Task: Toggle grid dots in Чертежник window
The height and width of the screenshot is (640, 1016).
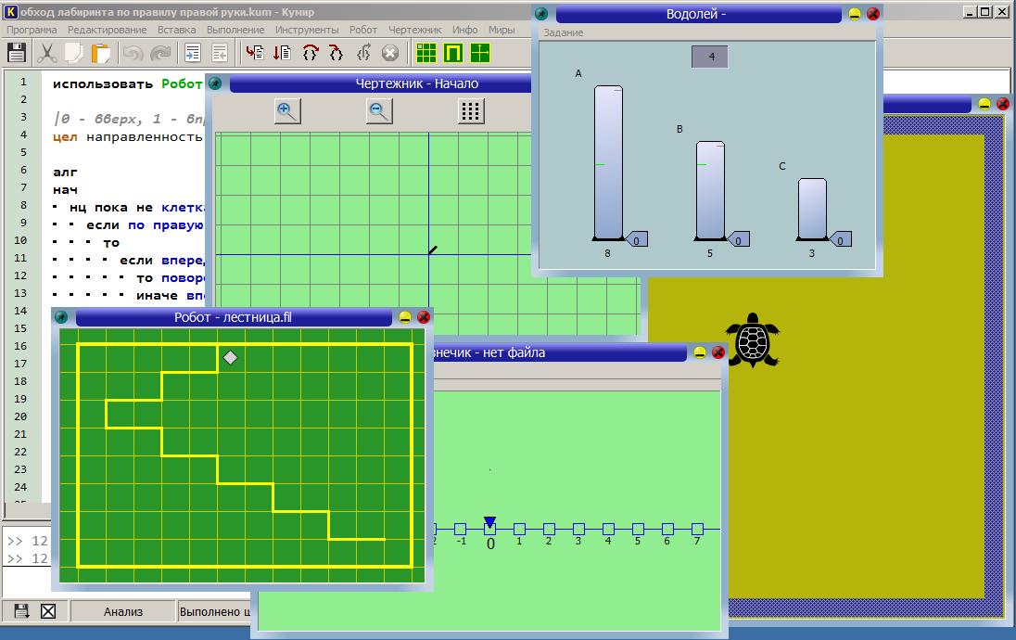Action: click(x=471, y=111)
